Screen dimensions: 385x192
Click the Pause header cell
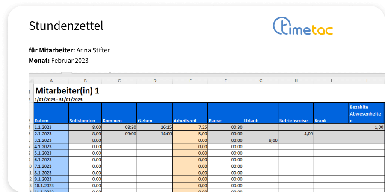pyautogui.click(x=225, y=113)
